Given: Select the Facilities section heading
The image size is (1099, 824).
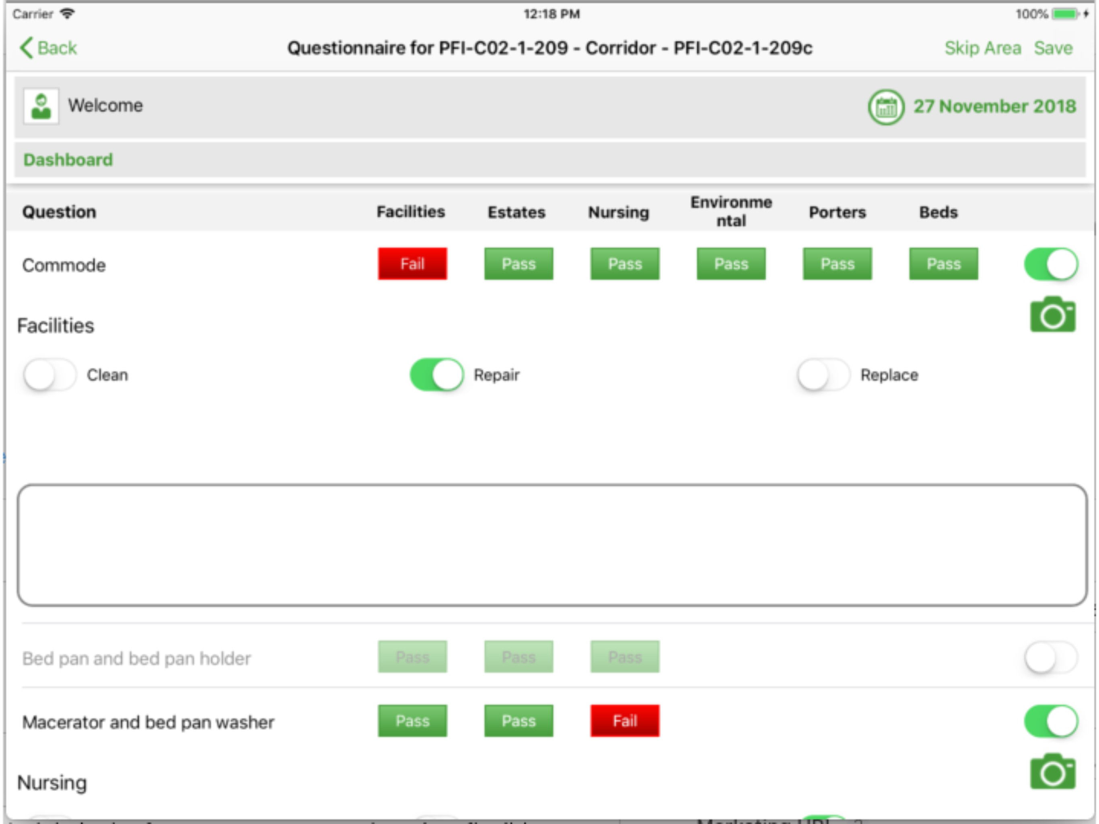Looking at the screenshot, I should tap(56, 326).
